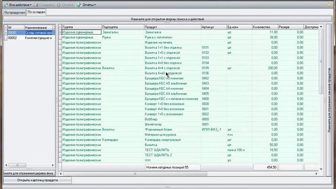336x189 pixels.
Task: Select warehouse 00002 "Комплектующие и"
Action: [x=29, y=38]
